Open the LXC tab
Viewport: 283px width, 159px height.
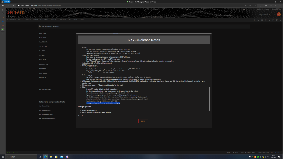pos(70,20)
